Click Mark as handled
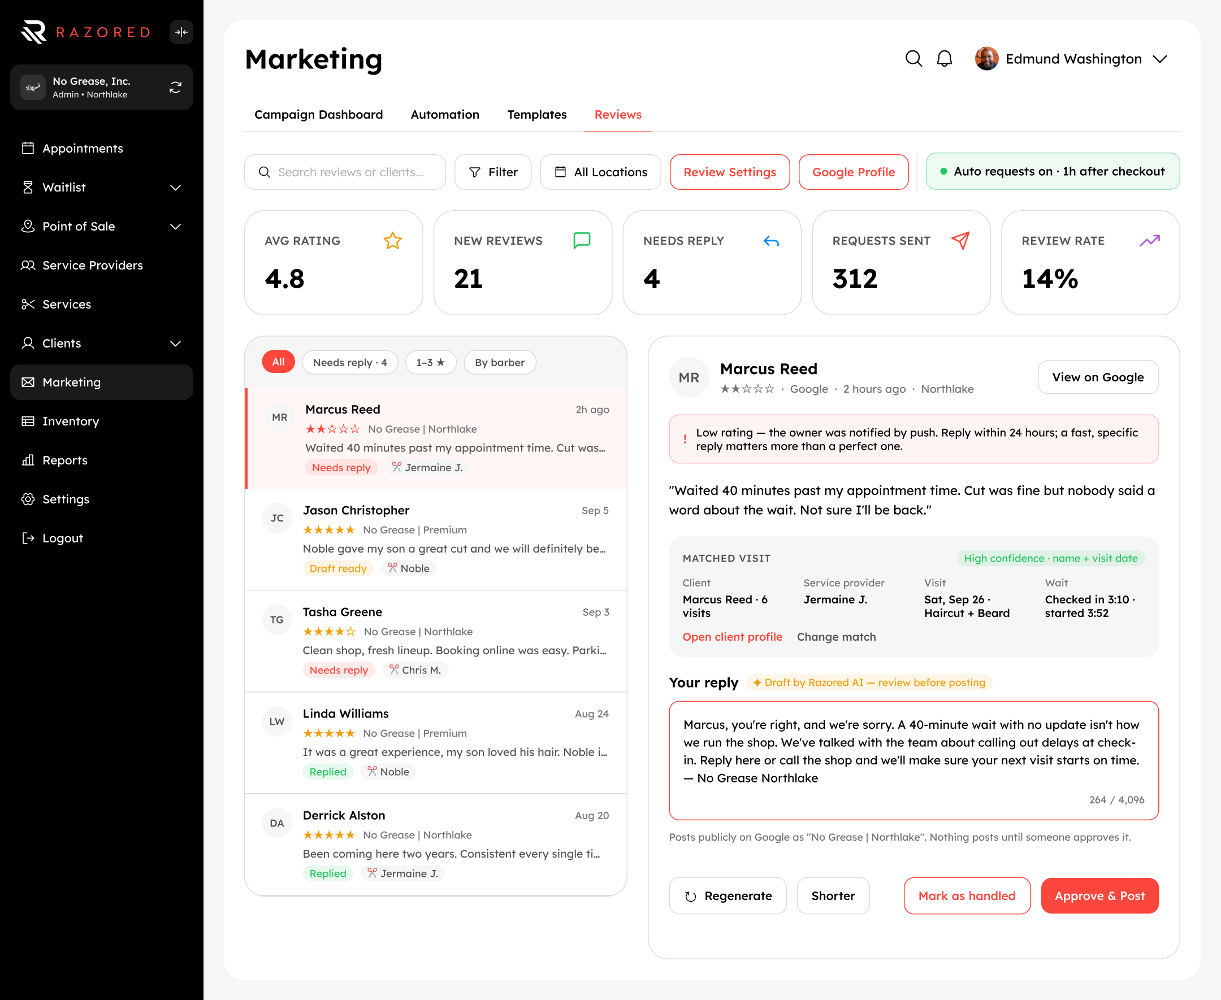 point(967,895)
